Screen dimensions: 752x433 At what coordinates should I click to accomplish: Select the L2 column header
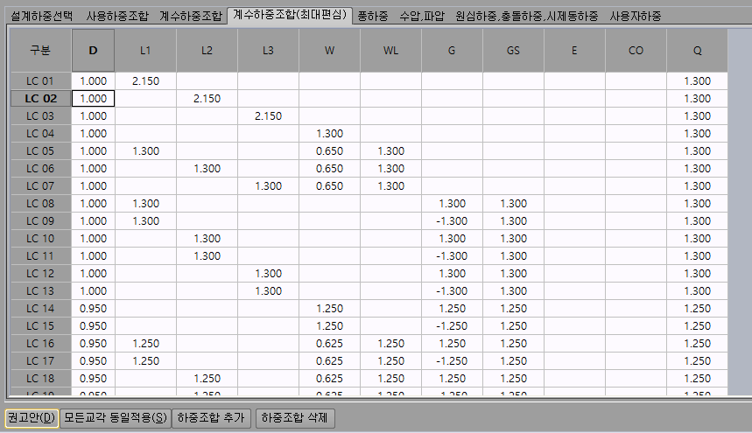pos(207,50)
